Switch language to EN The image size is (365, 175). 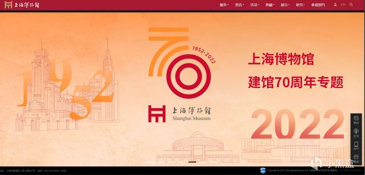pyautogui.click(x=343, y=5)
